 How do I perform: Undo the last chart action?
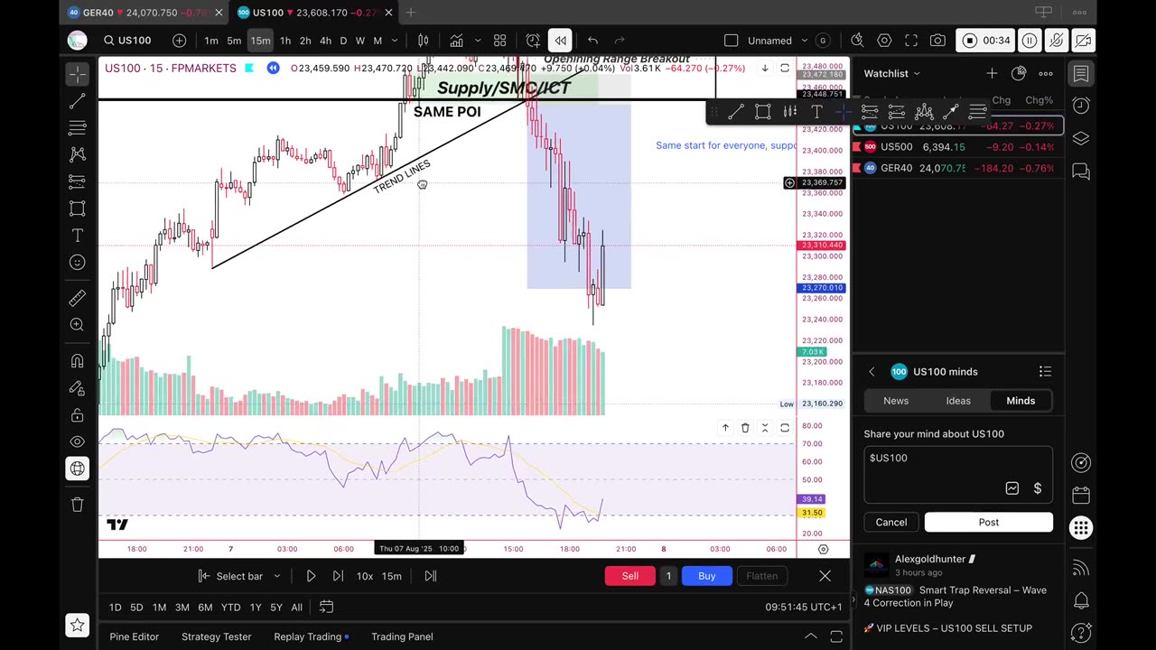[x=592, y=41]
